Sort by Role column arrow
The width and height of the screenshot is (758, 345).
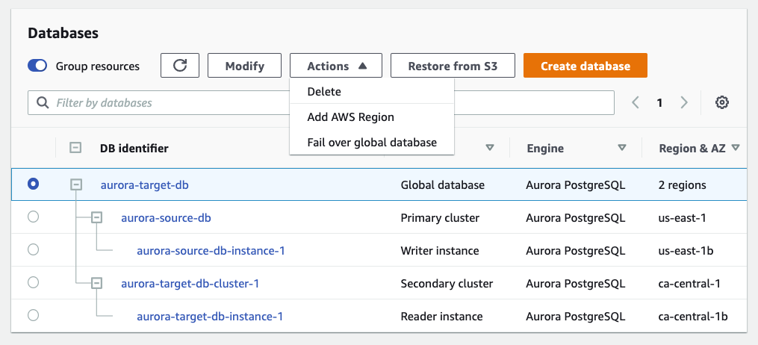[x=490, y=148]
